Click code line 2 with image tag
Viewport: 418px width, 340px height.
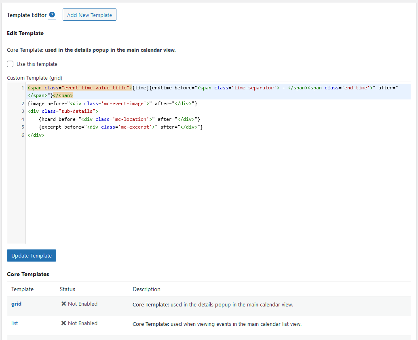112,103
